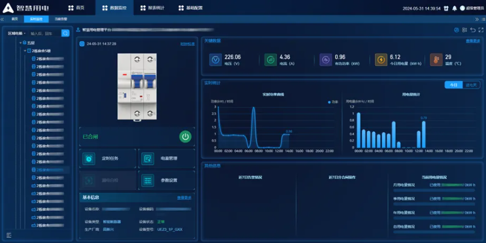Open 参数设置 parameter settings
Viewport: 486px width, 243px height.
pyautogui.click(x=166, y=180)
